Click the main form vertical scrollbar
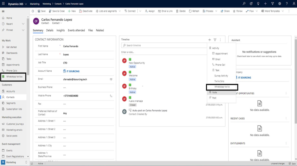This screenshot has height=166, width=297. tap(296, 81)
